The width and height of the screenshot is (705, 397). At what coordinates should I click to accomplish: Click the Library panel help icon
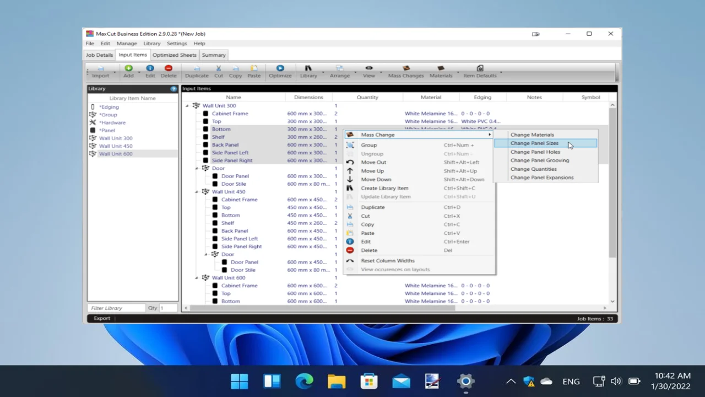[x=173, y=89]
